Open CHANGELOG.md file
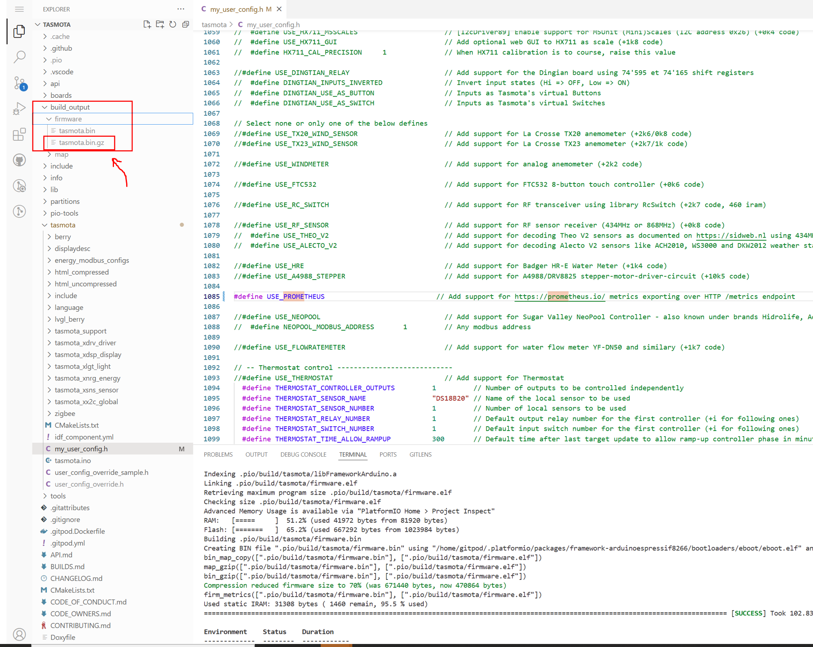The height and width of the screenshot is (647, 813). 76,578
